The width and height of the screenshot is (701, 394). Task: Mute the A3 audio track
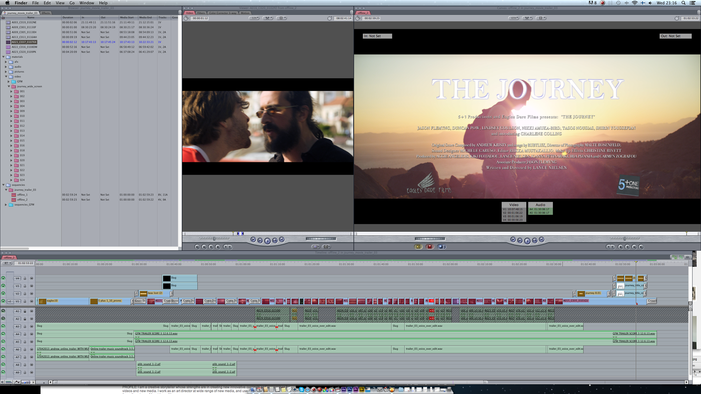[x=3, y=326]
